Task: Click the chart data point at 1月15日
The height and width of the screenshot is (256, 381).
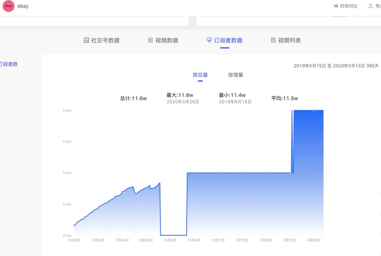Action: point(242,173)
